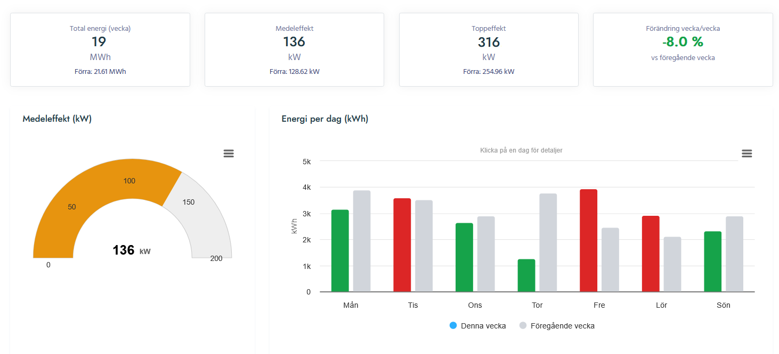Click the green -8.0 % change indicator
This screenshot has height=354, width=779.
[x=683, y=41]
